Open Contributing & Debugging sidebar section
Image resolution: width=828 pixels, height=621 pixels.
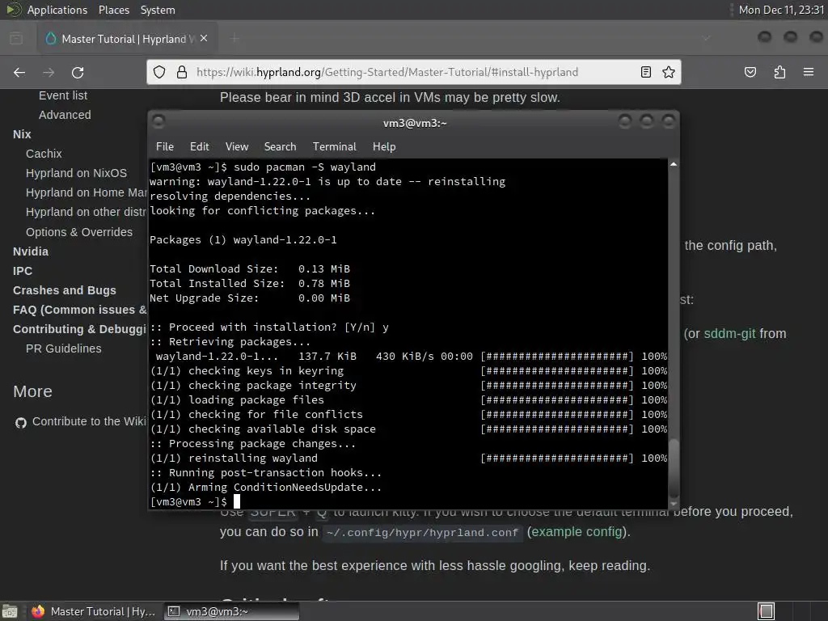(x=80, y=330)
